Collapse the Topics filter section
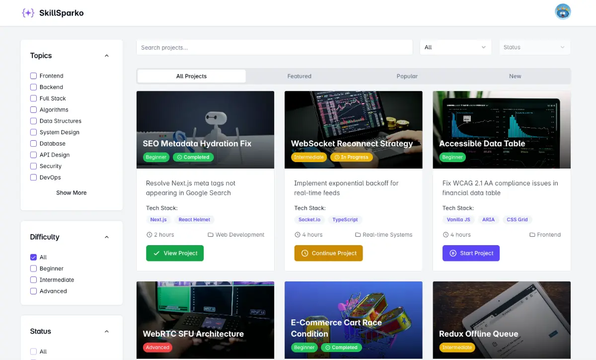 click(x=106, y=56)
